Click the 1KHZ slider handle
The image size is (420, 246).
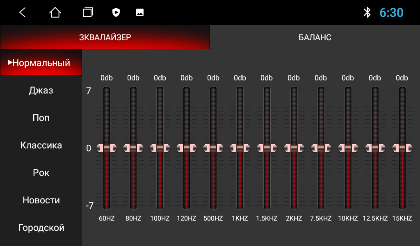coord(240,148)
